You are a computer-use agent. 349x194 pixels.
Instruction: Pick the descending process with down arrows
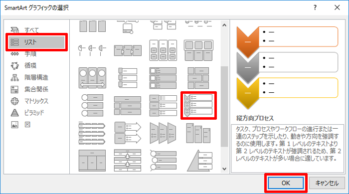pos(128,161)
